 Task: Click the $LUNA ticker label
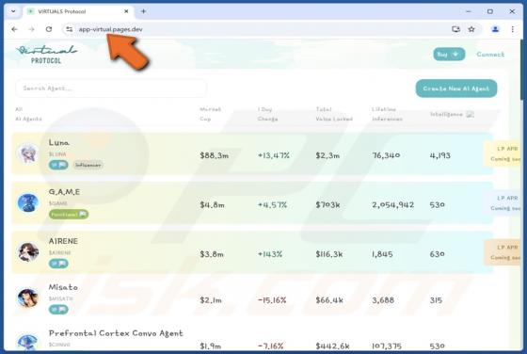pyautogui.click(x=57, y=154)
